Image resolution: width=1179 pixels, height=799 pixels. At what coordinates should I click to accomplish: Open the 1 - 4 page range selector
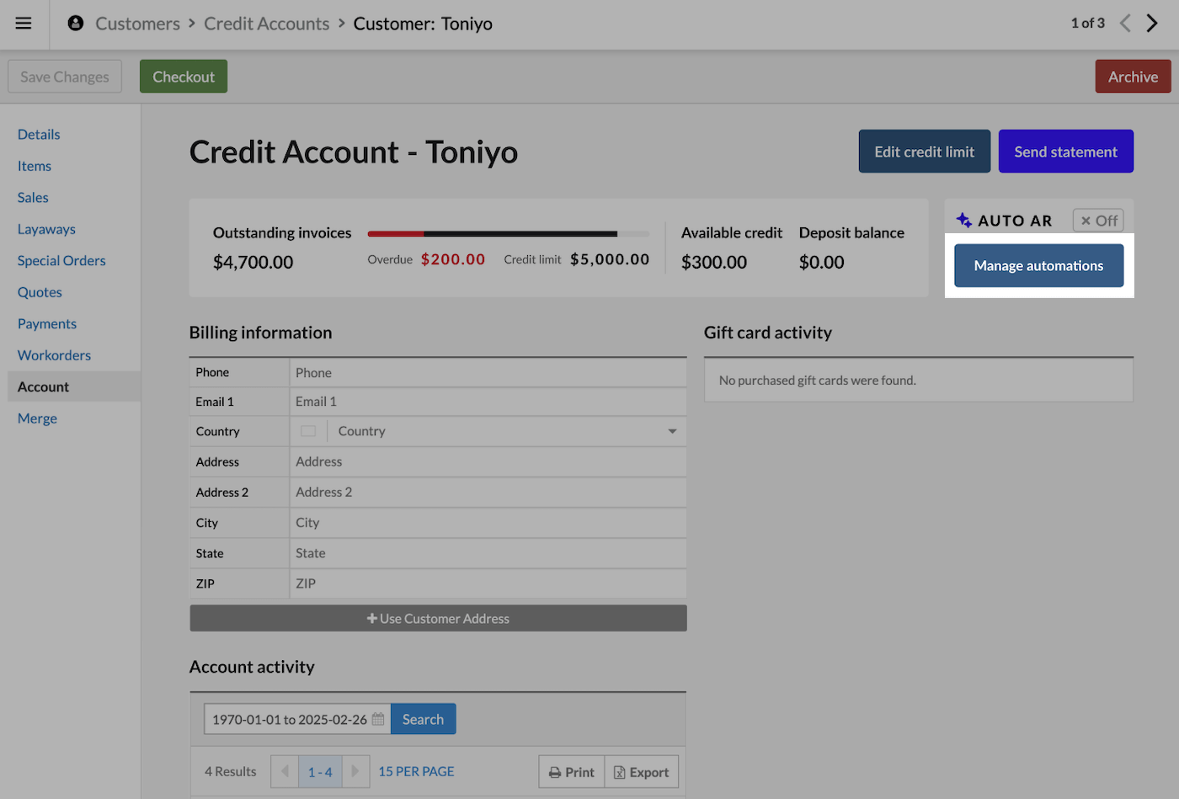tap(320, 772)
